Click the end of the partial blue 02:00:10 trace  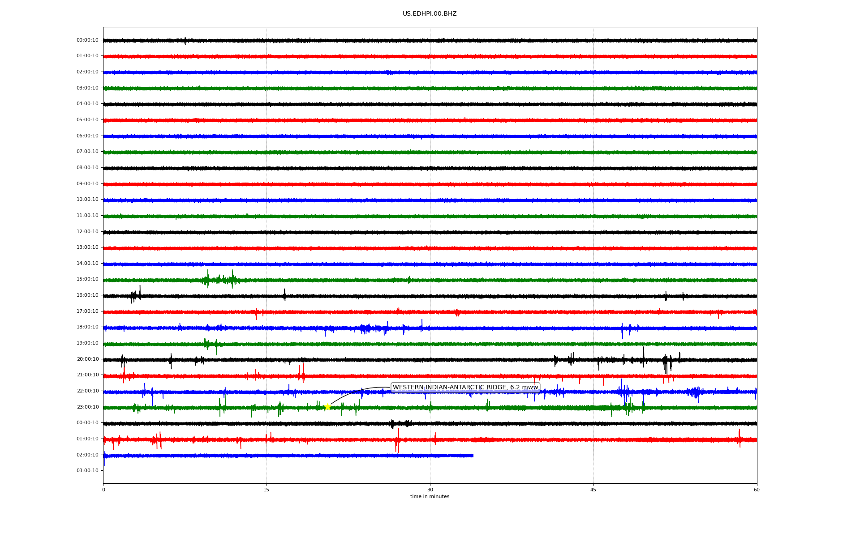point(473,456)
